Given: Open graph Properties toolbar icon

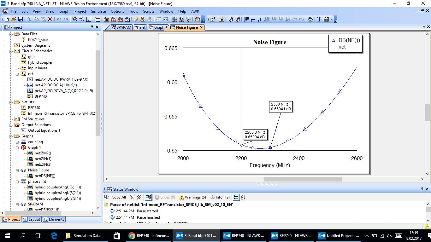Looking at the screenshot, I should [212, 19].
